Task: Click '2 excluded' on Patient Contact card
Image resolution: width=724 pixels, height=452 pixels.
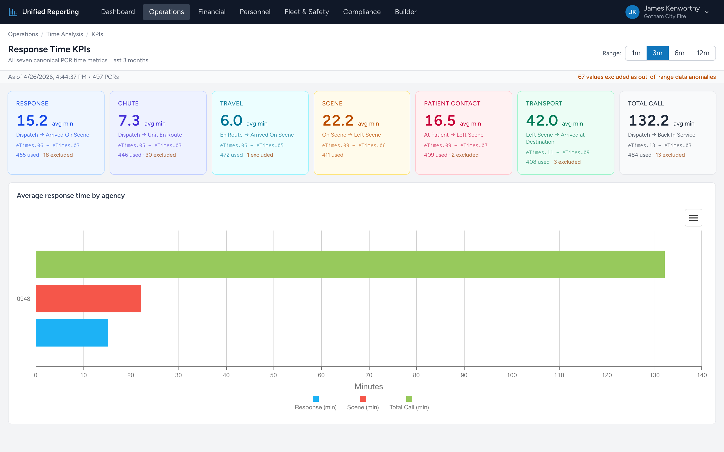Action: tap(465, 155)
